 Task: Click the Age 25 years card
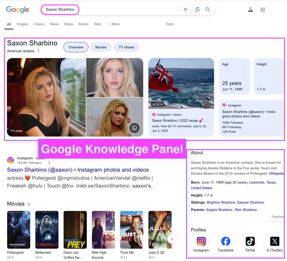[235, 76]
